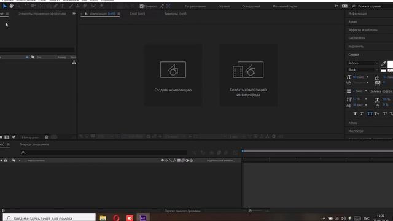This screenshot has height=221, width=393.
Task: Expand hidden panels chevron beside Effect Controls tab
Action: pyautogui.click(x=74, y=14)
